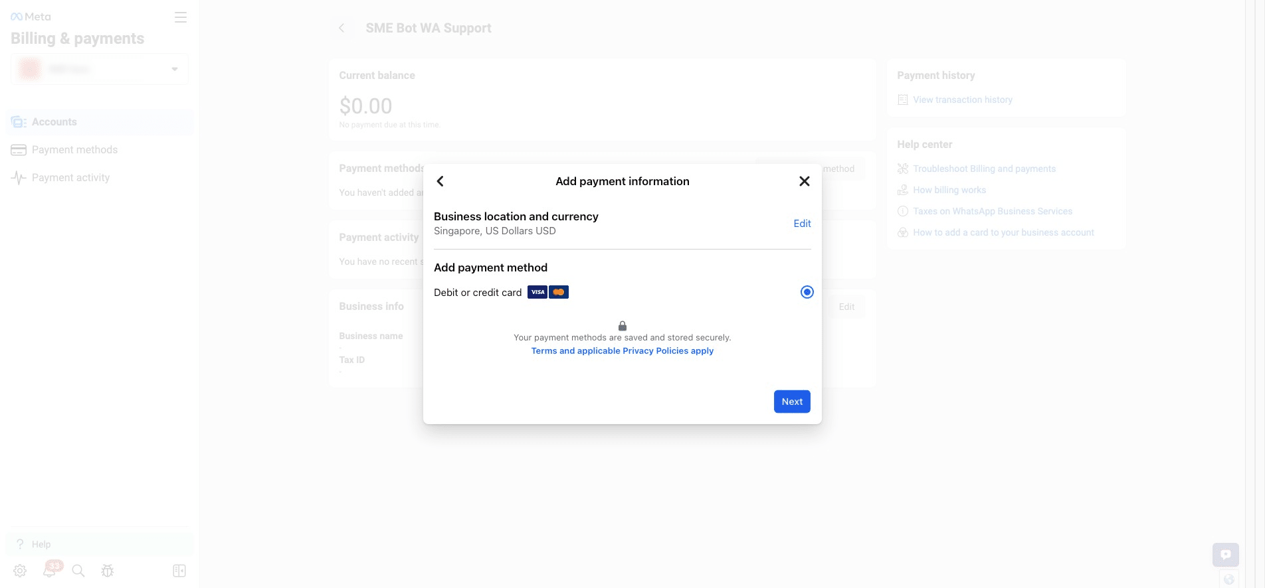
Task: Click the Taxes on WhatsApp info icon
Action: coord(903,211)
